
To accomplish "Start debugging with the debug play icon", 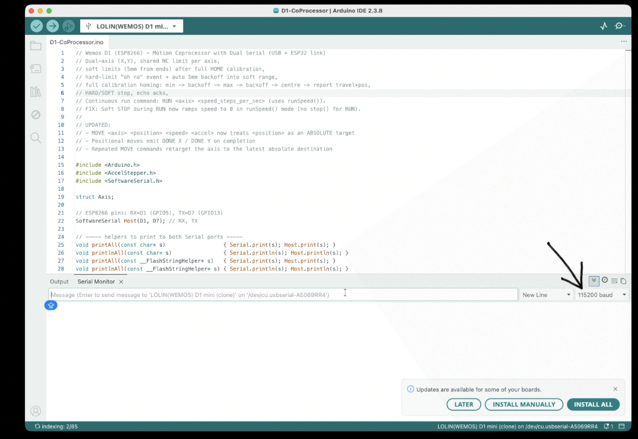I will coord(68,26).
